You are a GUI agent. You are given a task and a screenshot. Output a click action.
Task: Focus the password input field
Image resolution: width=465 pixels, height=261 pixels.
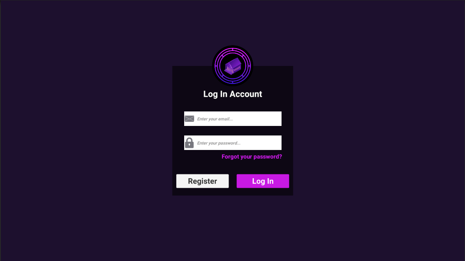point(233,143)
